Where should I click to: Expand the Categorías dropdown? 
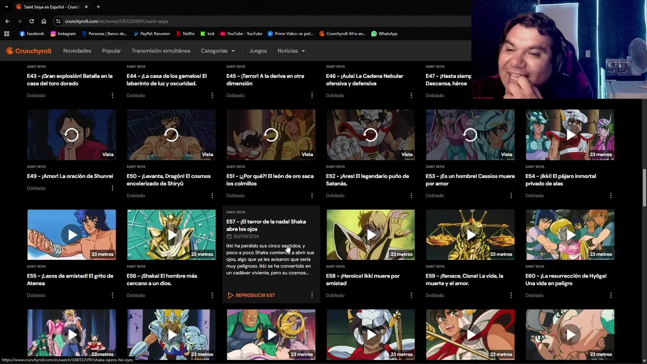(218, 51)
